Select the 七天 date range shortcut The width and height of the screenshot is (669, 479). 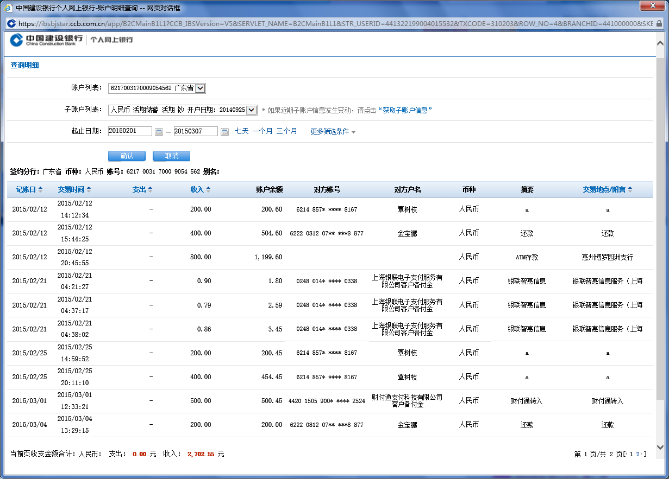(242, 131)
